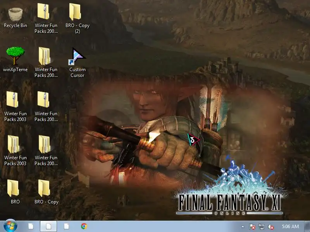
Task: Open the network connection tray icon
Action: tap(261, 227)
